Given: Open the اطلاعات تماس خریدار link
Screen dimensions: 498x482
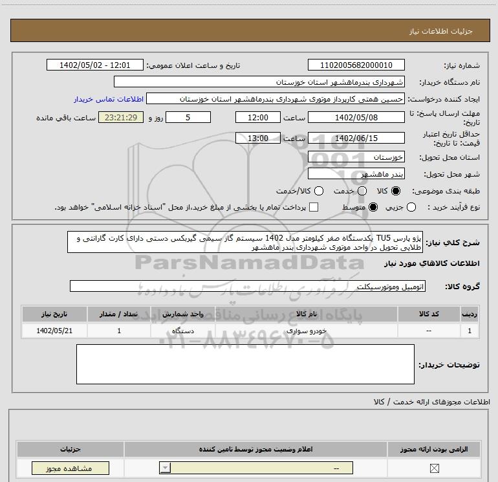Looking at the screenshot, I should pos(109,99).
